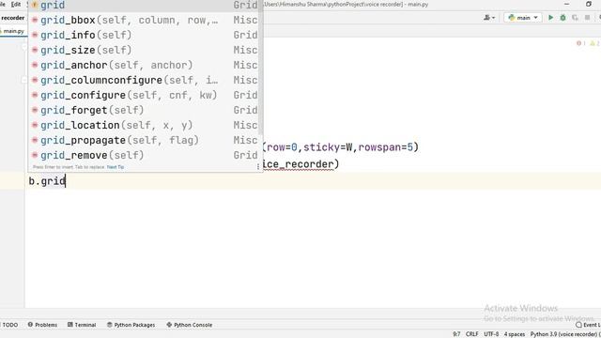The image size is (601, 338).
Task: Click the recorder project breadcrumb
Action: (x=12, y=18)
